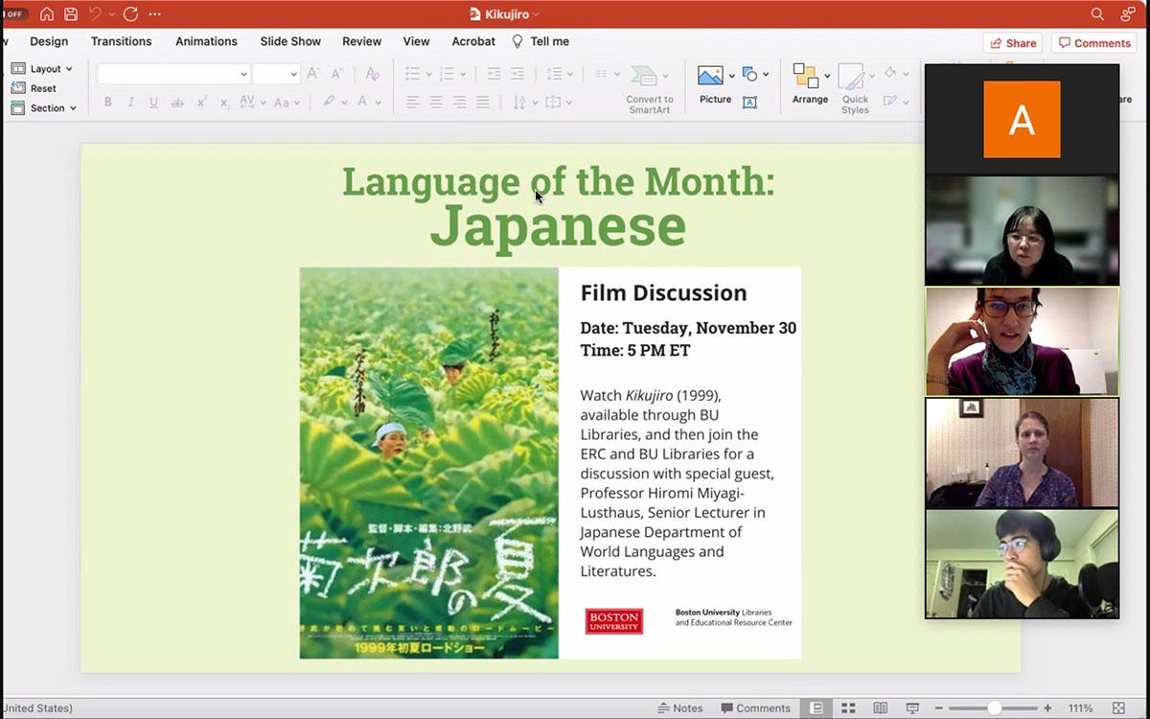Open the Acrobat tab
The image size is (1150, 719).
click(473, 41)
